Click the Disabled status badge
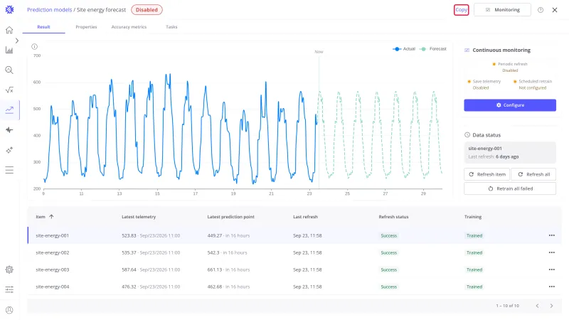 click(x=147, y=10)
